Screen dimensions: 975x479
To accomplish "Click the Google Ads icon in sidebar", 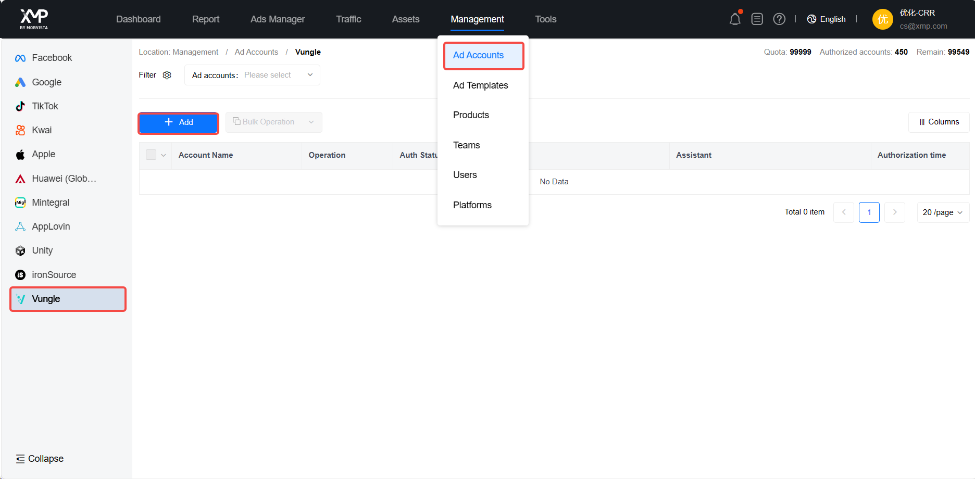I will [20, 82].
